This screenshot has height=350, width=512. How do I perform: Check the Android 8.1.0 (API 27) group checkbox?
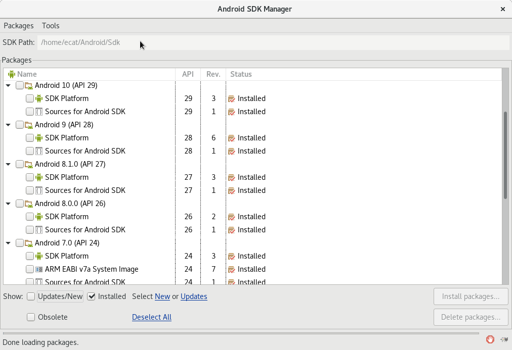pyautogui.click(x=20, y=164)
